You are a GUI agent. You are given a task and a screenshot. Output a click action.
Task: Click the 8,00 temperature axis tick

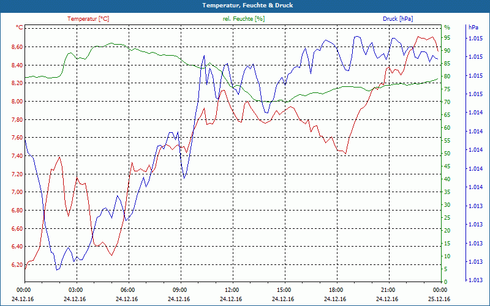click(17, 101)
